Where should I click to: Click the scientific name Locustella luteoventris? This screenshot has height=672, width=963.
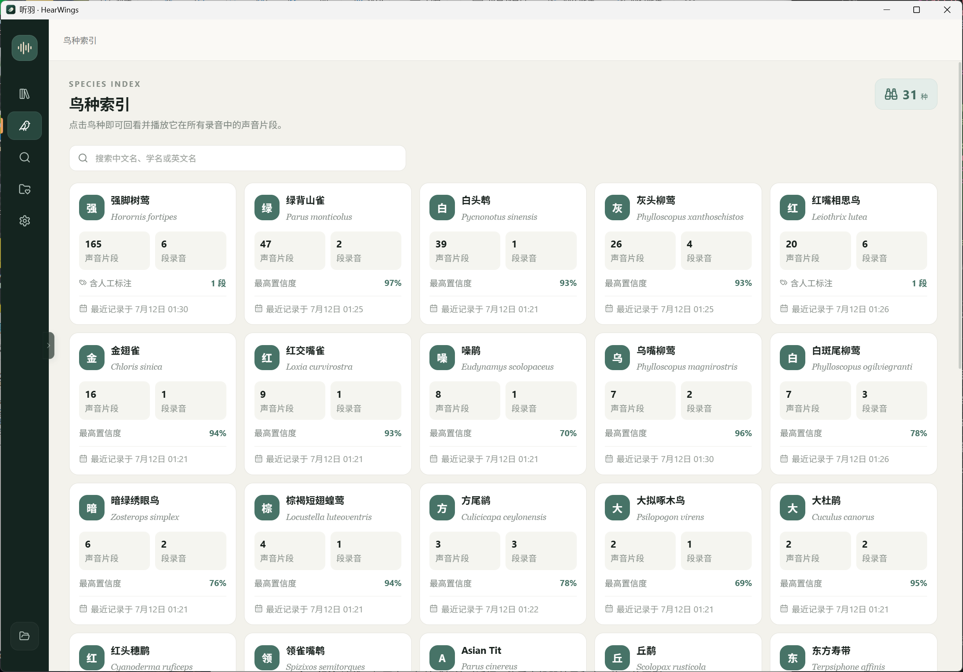tap(329, 517)
